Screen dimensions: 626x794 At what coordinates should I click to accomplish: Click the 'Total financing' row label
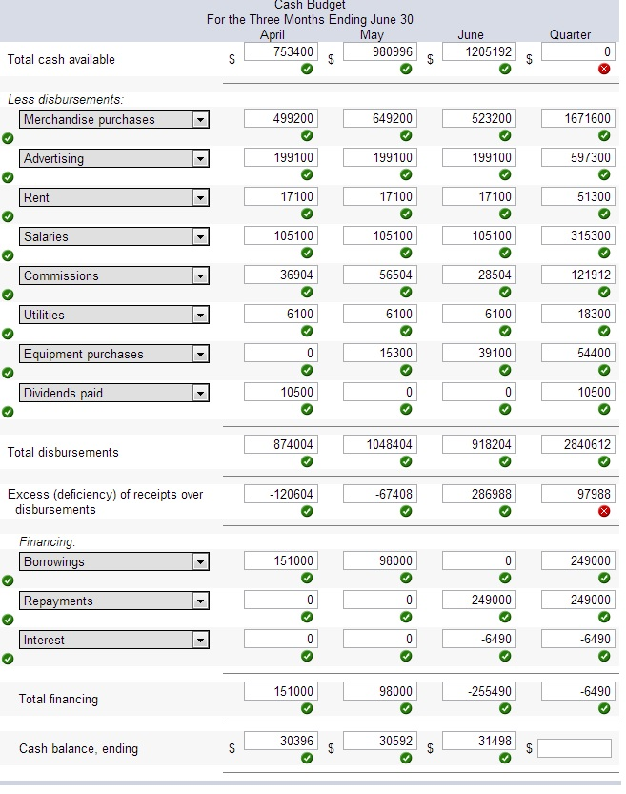click(x=58, y=700)
